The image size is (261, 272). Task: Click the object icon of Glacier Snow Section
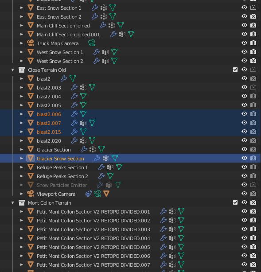click(31, 158)
